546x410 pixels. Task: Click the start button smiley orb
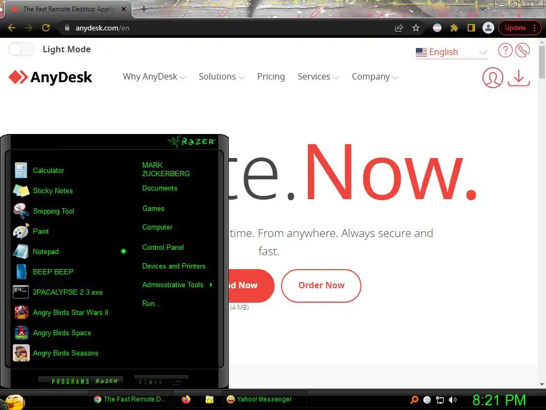pos(13,401)
